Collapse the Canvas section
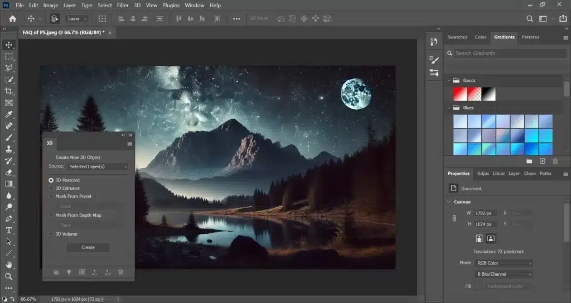Image resolution: width=571 pixels, height=303 pixels. [x=449, y=202]
